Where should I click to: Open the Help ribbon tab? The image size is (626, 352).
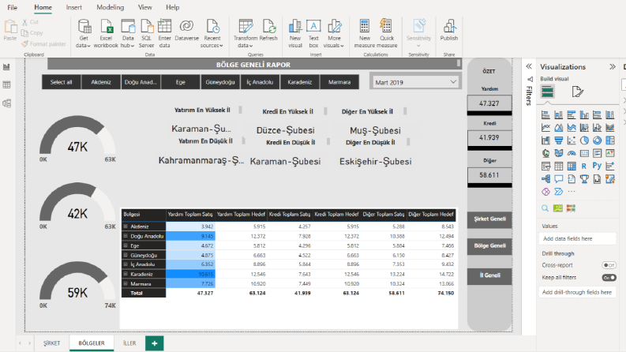[x=172, y=7]
